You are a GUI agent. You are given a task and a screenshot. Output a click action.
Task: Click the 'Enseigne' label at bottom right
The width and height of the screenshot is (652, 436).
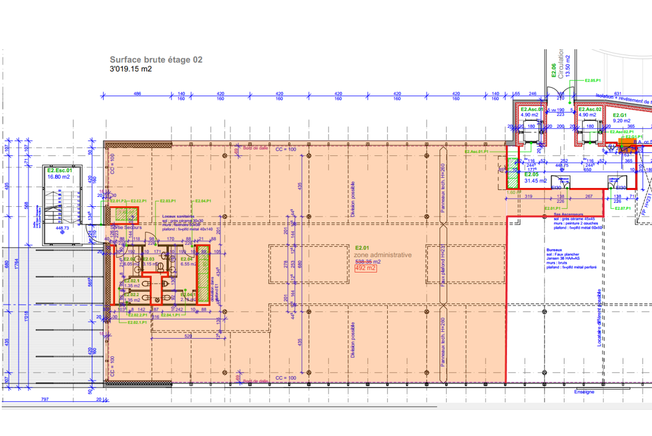(x=584, y=392)
